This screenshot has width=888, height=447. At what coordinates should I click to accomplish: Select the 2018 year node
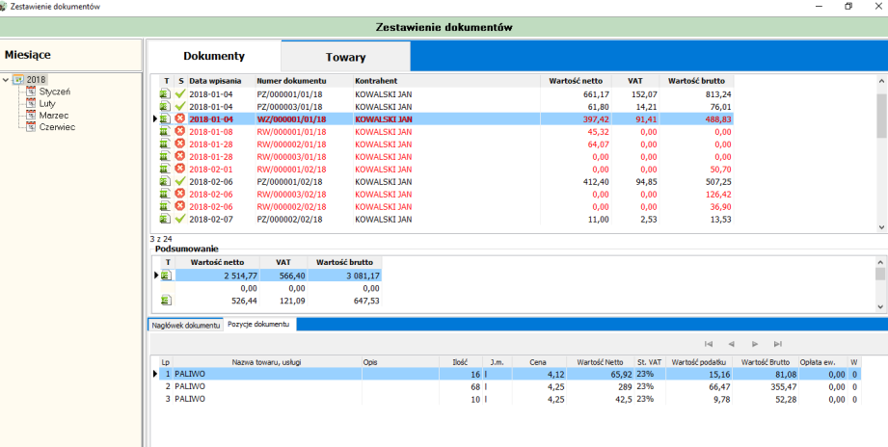pos(37,80)
